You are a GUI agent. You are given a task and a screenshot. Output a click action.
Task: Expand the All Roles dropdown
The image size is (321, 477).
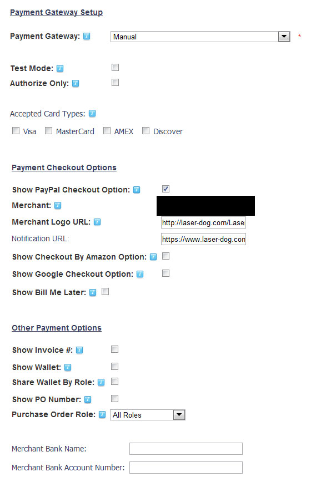(x=148, y=415)
